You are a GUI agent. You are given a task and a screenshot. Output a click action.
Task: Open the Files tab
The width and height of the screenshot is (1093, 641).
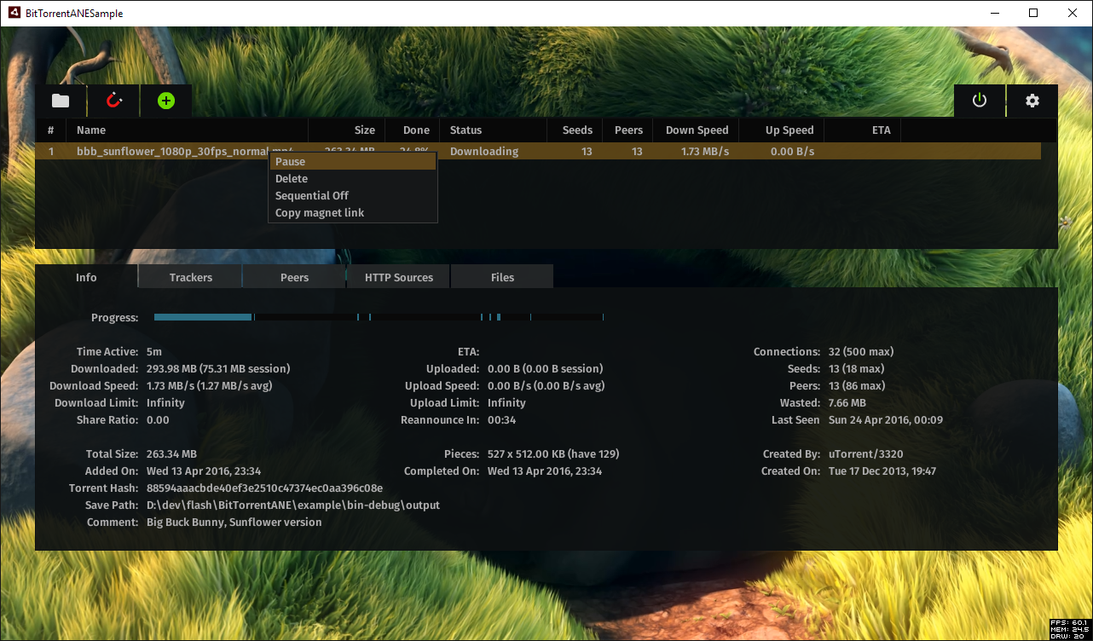[503, 277]
